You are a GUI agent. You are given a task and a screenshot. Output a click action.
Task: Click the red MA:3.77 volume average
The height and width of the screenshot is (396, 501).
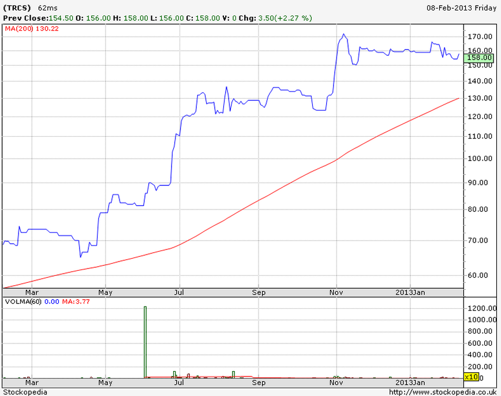pyautogui.click(x=76, y=302)
